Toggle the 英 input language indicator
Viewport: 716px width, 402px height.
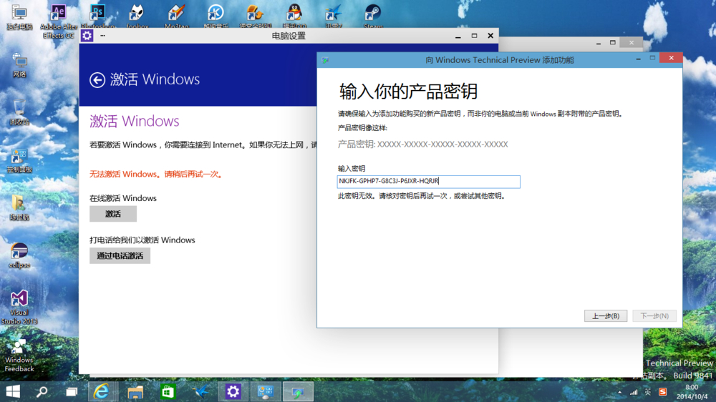pyautogui.click(x=648, y=392)
